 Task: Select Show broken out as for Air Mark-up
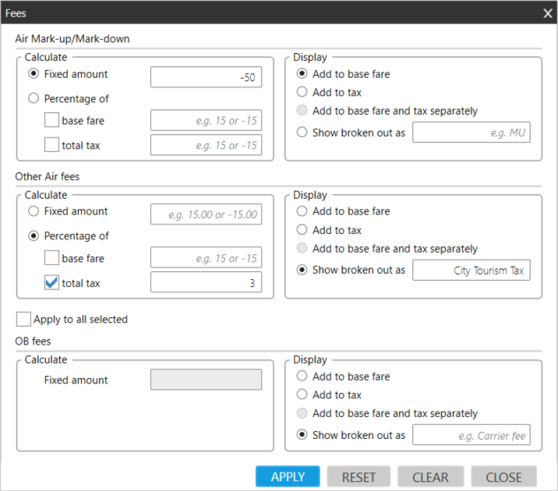click(303, 132)
